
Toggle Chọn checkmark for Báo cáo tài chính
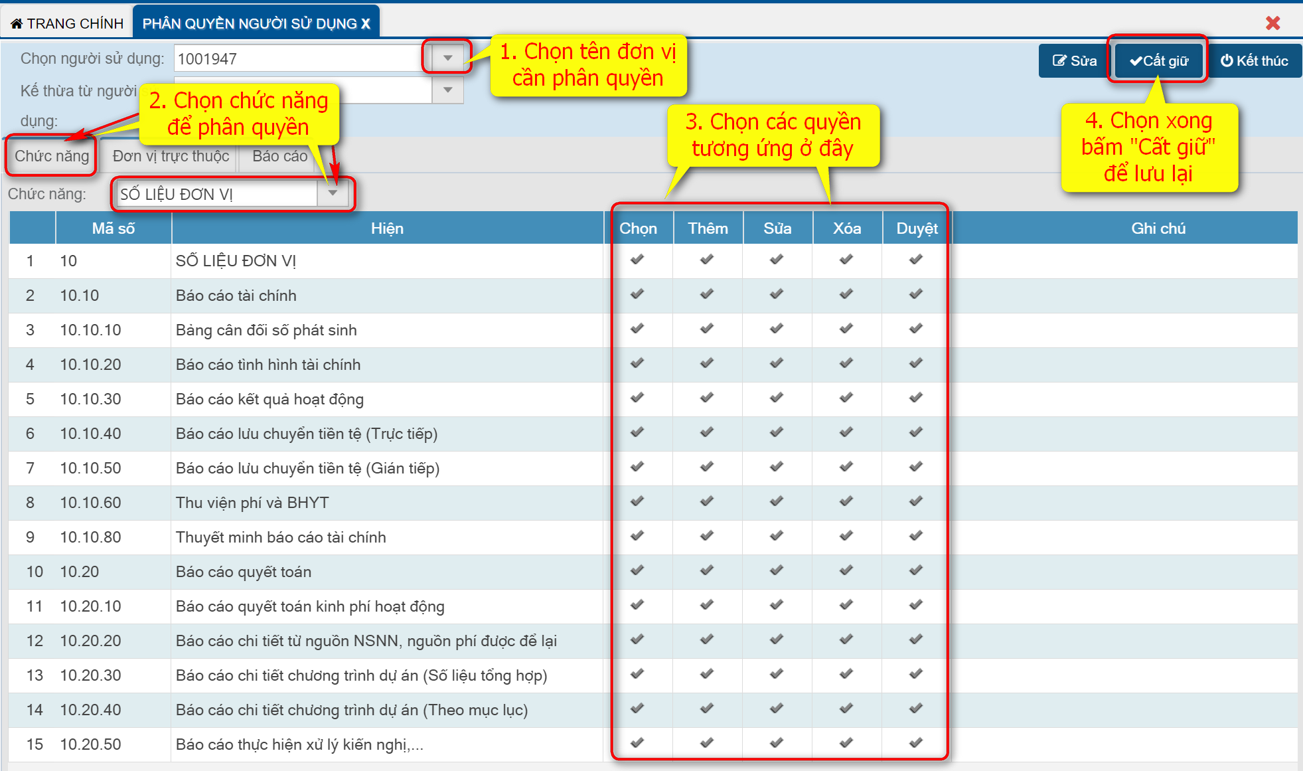637,294
